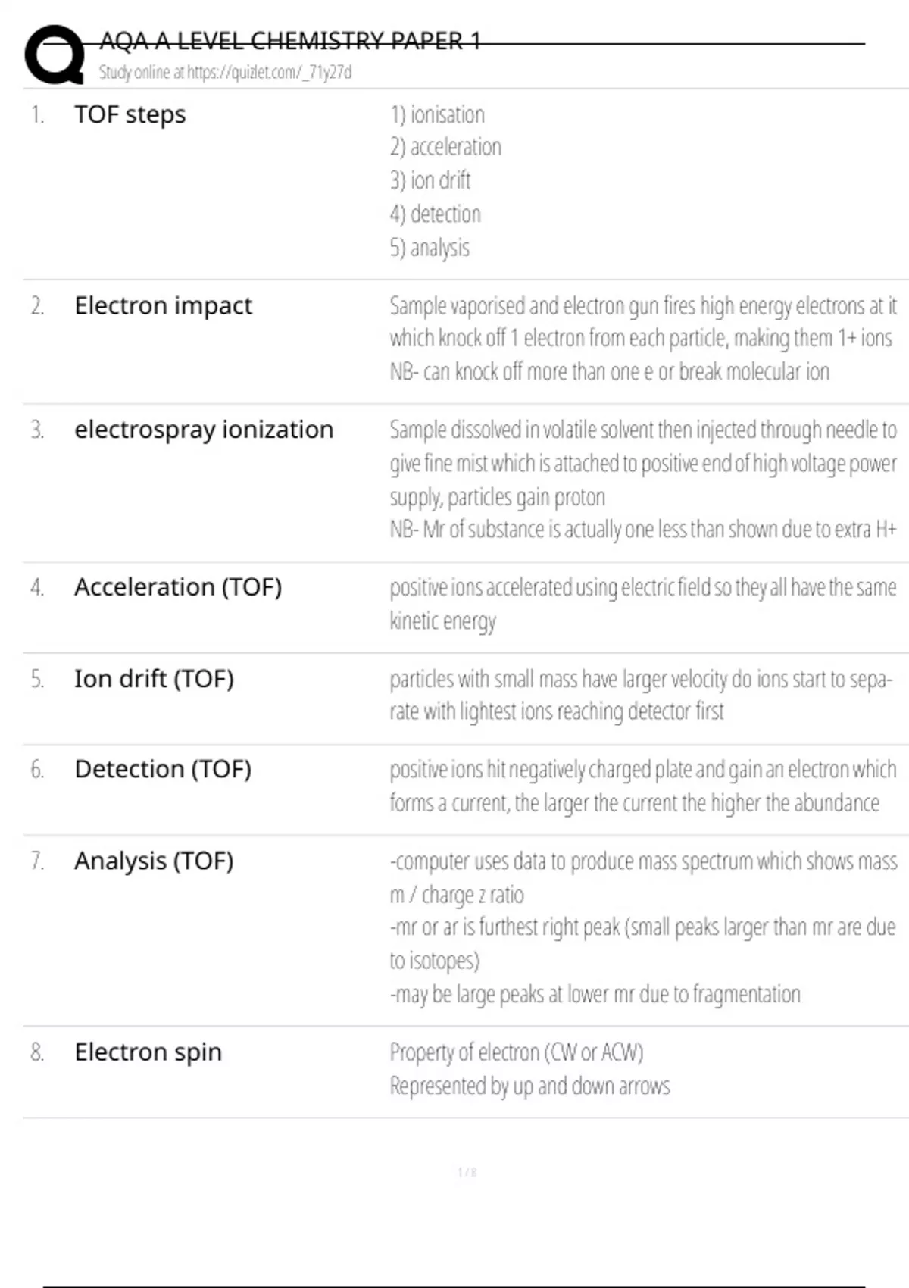Click the 'kinetic energy' definition text
Screen dimensions: 909x1288
click(x=442, y=621)
